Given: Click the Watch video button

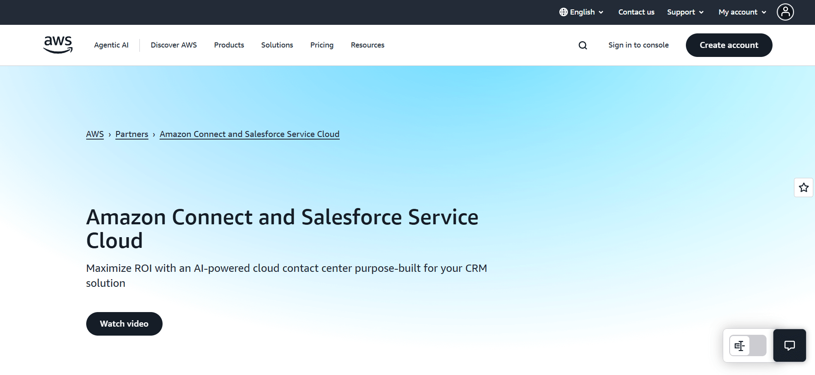Looking at the screenshot, I should pyautogui.click(x=124, y=324).
